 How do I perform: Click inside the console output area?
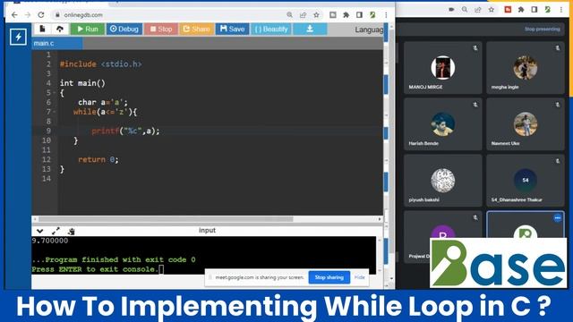tap(203, 255)
